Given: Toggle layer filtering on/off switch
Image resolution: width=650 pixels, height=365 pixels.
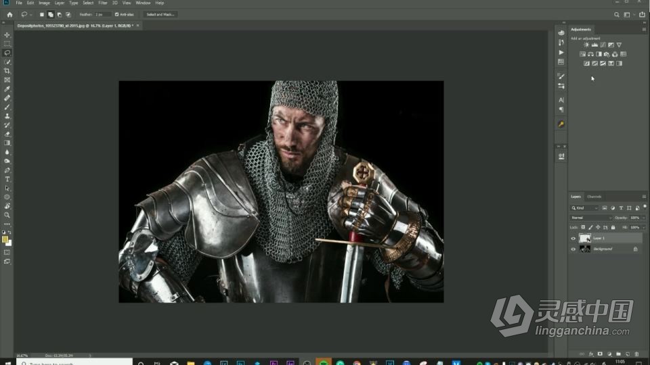Looking at the screenshot, I should pyautogui.click(x=645, y=207).
